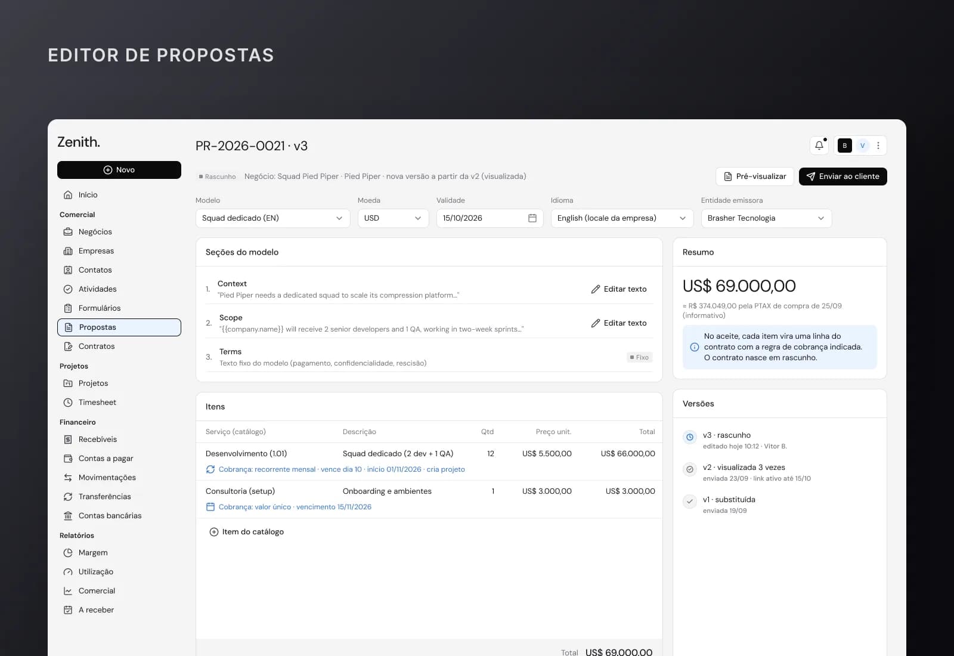This screenshot has width=954, height=656.
Task: Click the US$ 69.000,00 amount in Resumo
Action: click(739, 286)
